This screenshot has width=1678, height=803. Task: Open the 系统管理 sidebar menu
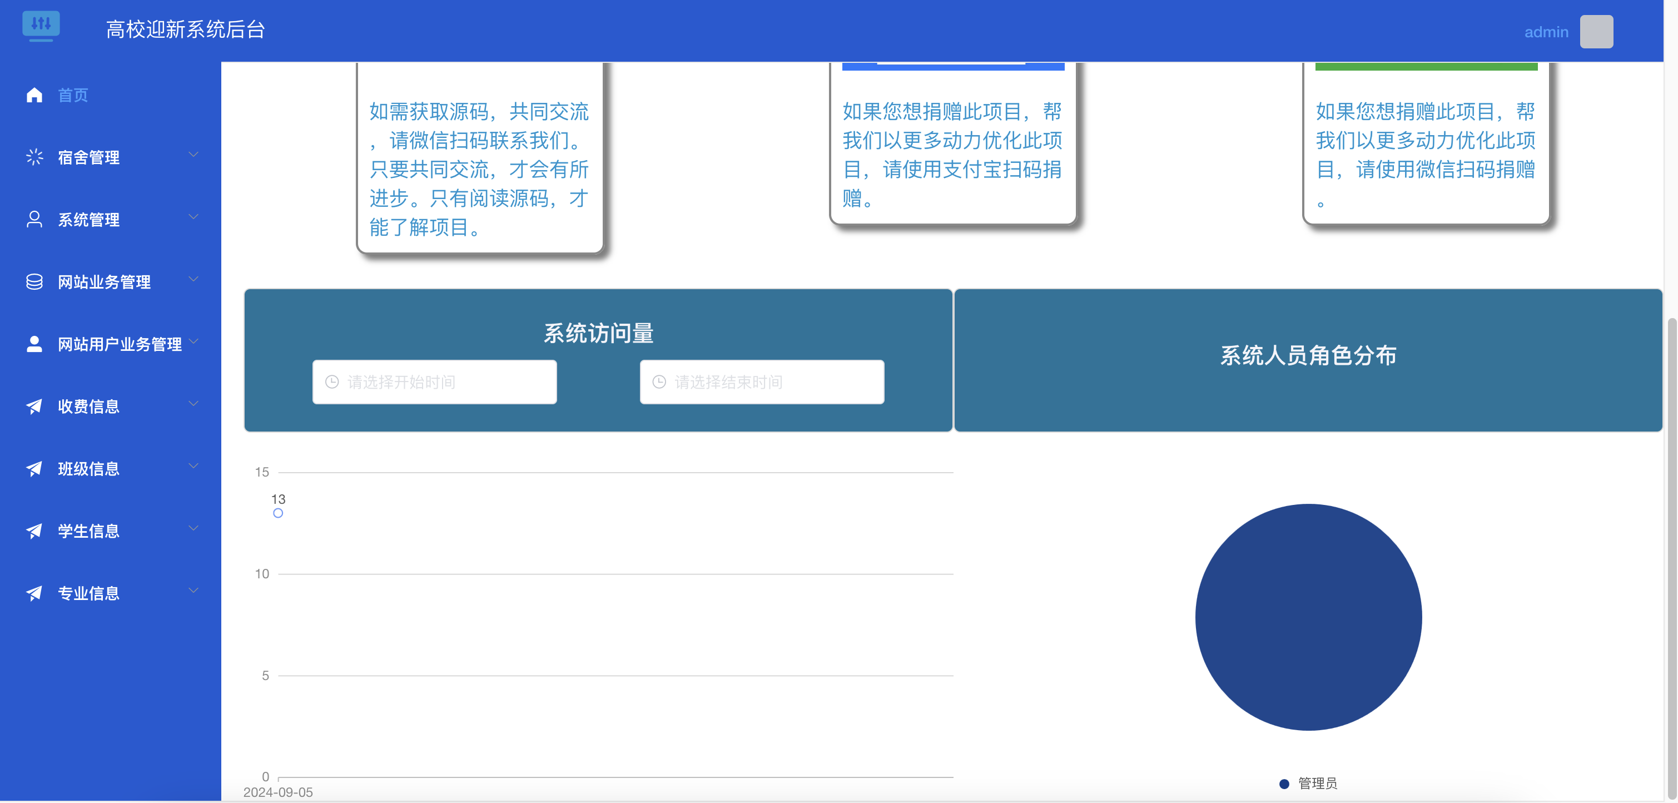(111, 220)
